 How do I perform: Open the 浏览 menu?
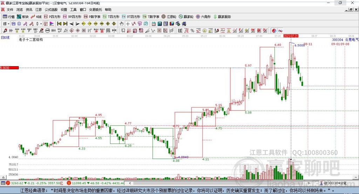tap(20, 9)
